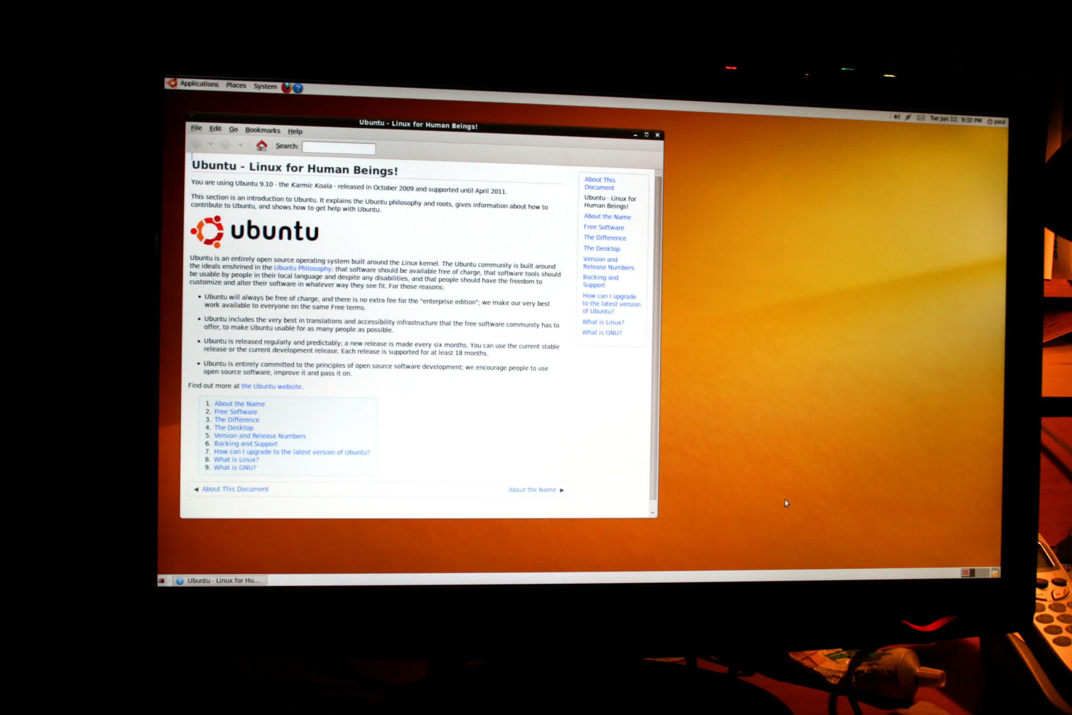Screen dimensions: 1072x715
Task: Open the Go menu
Action: (x=233, y=129)
